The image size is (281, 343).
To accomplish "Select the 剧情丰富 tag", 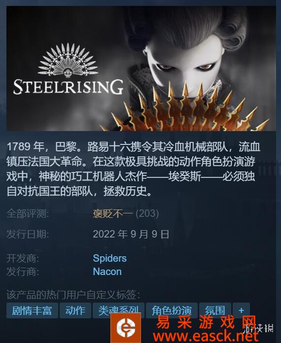I will coord(32,310).
